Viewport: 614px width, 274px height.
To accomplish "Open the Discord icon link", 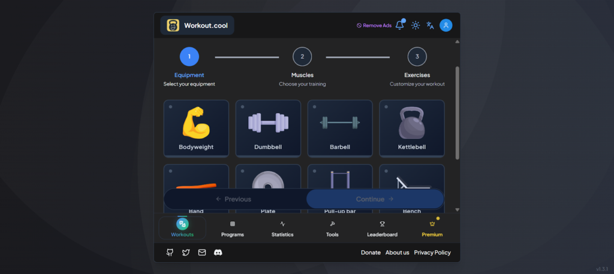I will [x=218, y=252].
